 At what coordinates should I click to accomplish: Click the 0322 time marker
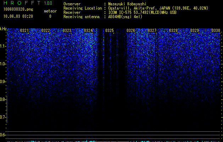pyautogui.click(x=46, y=31)
